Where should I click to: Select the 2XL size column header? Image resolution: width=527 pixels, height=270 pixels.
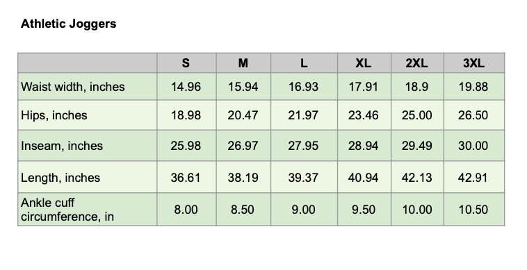pyautogui.click(x=417, y=62)
